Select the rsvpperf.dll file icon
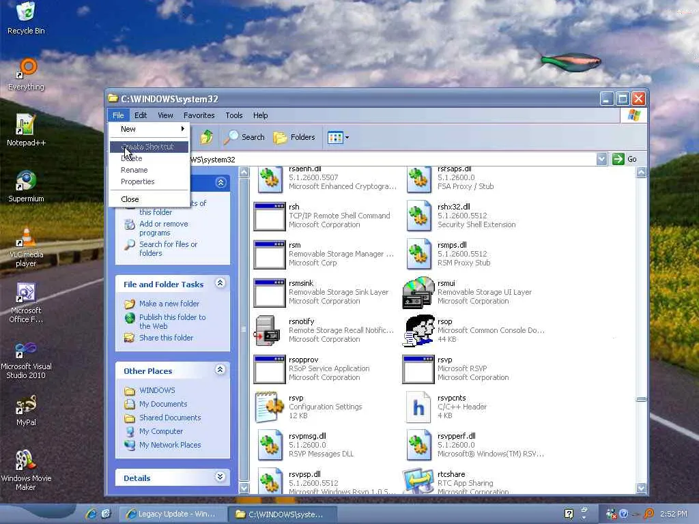 tap(418, 445)
